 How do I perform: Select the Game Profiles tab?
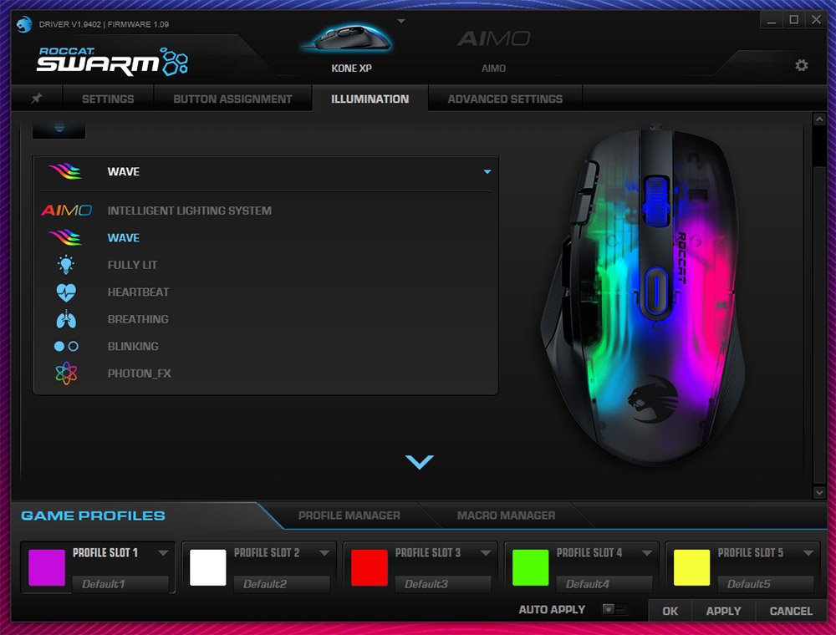pos(93,516)
